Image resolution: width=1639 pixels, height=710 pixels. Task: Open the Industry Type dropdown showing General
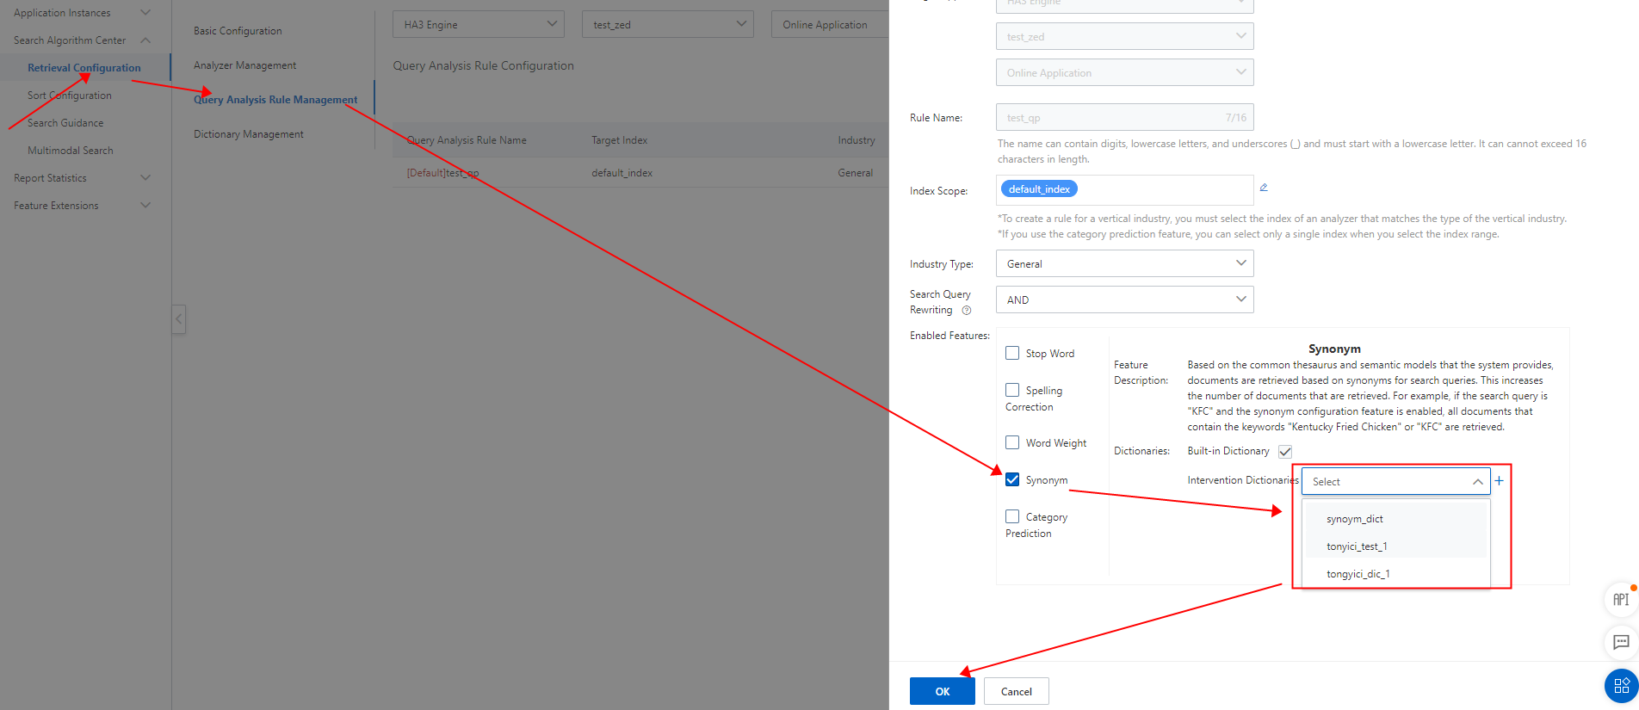click(x=1124, y=263)
